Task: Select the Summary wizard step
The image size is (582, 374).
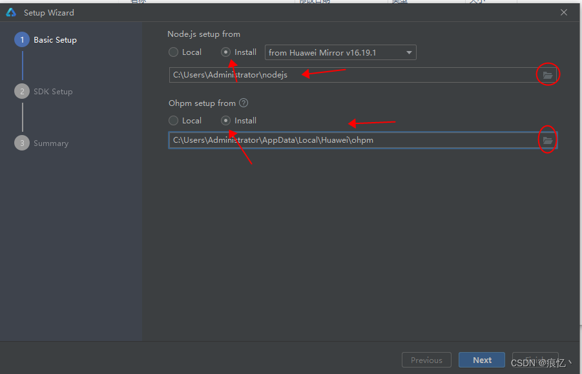Action: click(51, 143)
